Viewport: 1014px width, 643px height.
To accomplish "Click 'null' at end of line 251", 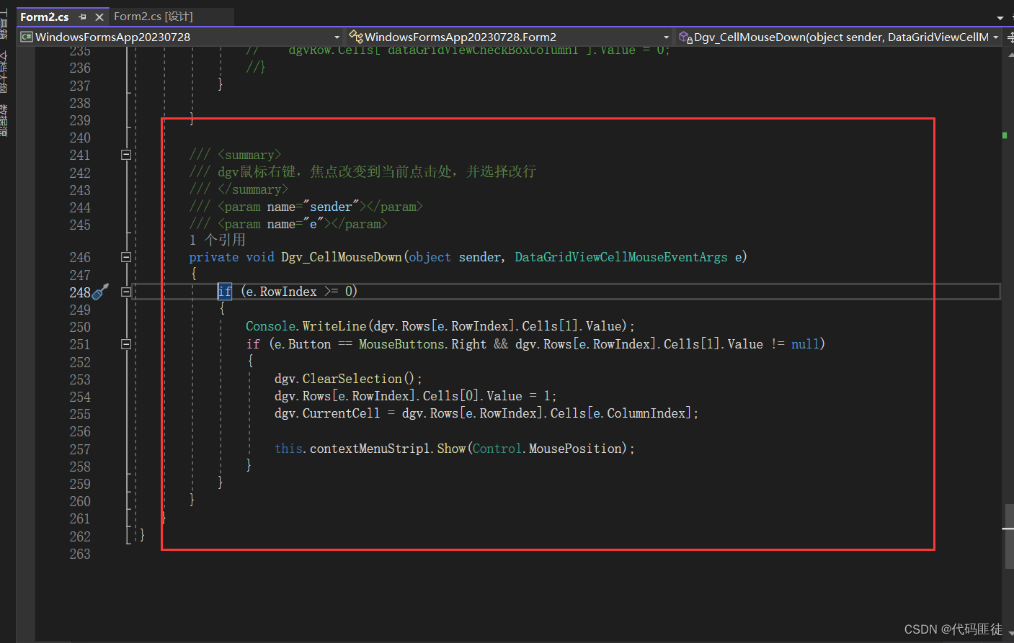I will click(x=805, y=344).
